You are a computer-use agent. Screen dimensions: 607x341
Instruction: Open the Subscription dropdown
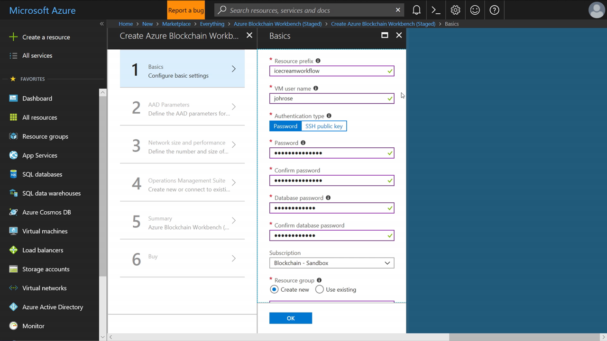pos(331,263)
